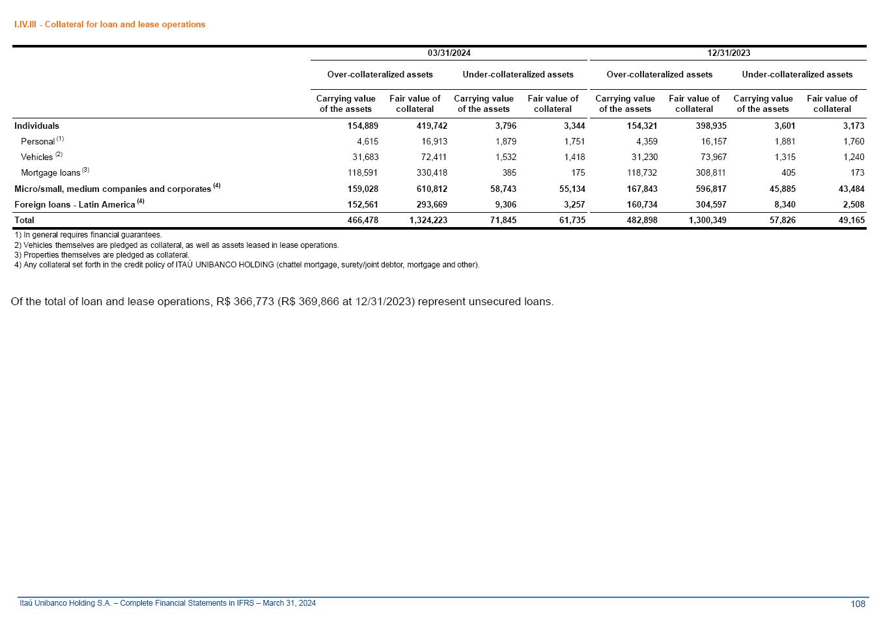Click the Personal row label

(38, 142)
